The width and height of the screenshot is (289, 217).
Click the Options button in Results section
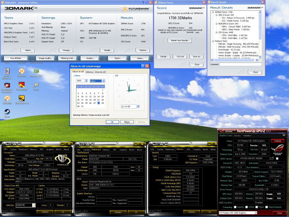tap(143, 50)
